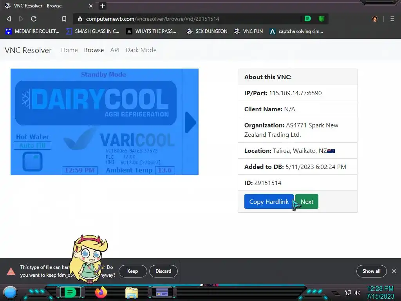Click the ID: 29151514 text
Image resolution: width=401 pixels, height=301 pixels.
click(263, 183)
